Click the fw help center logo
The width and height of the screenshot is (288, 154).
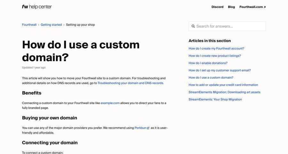click(x=37, y=7)
